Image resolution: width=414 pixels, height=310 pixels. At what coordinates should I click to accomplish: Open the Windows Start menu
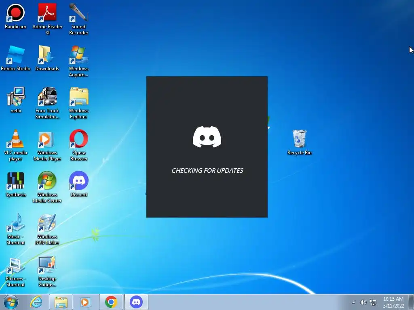point(11,302)
